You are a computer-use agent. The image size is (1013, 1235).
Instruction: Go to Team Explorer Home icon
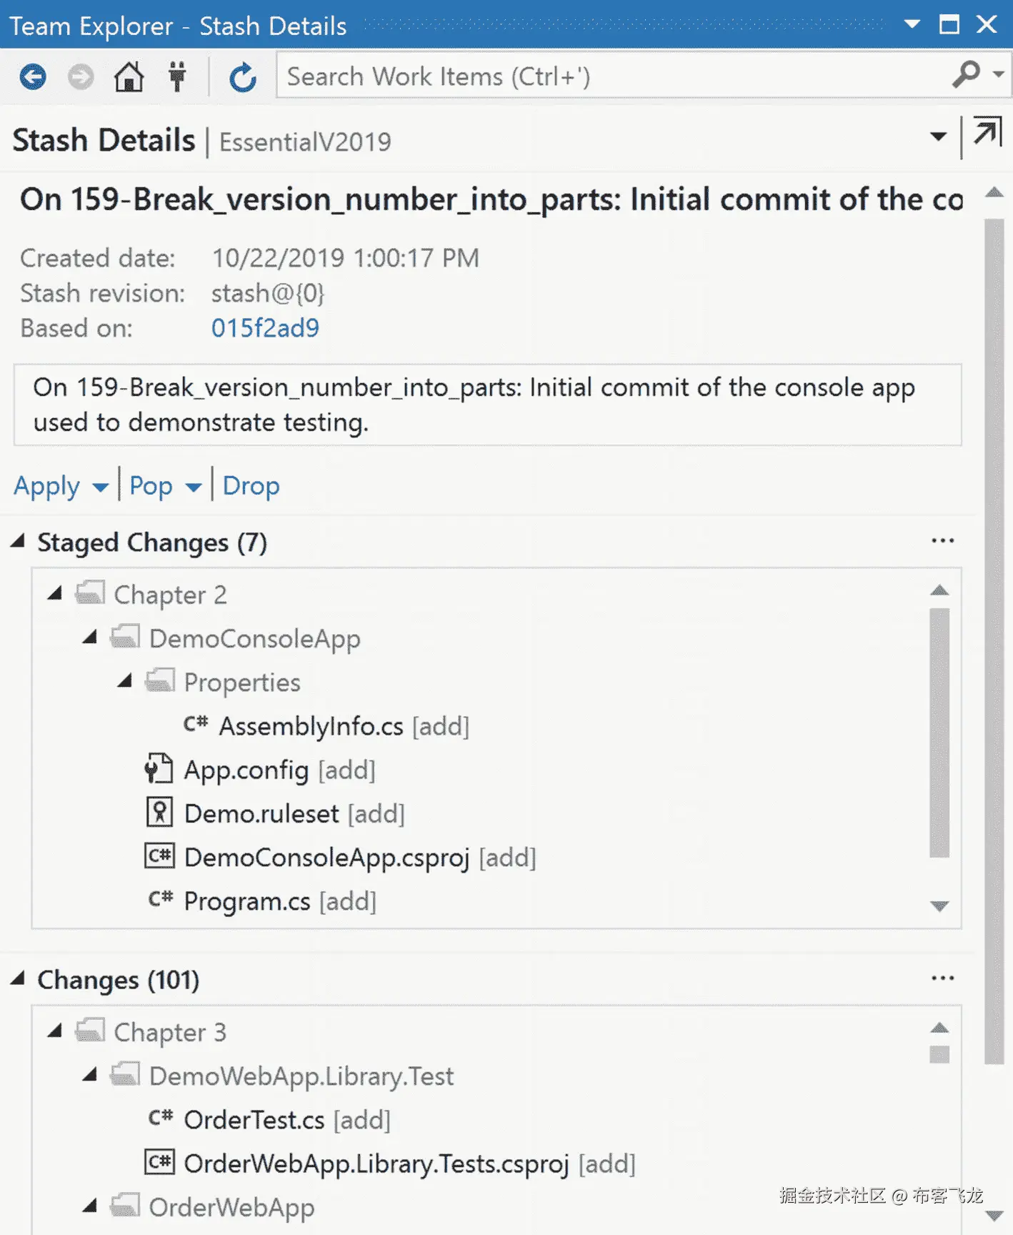coord(129,76)
